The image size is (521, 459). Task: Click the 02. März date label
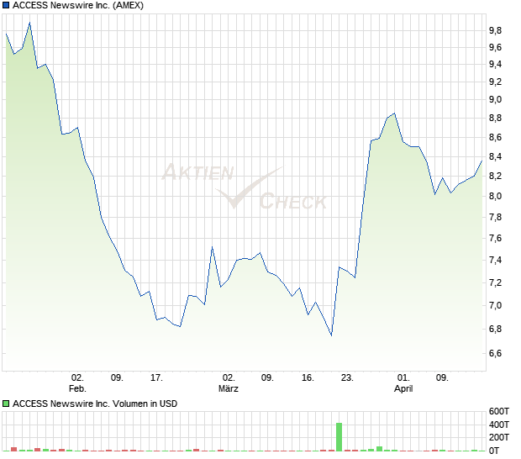tap(229, 383)
